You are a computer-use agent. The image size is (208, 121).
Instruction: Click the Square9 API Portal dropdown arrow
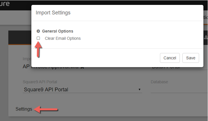[x=140, y=90]
